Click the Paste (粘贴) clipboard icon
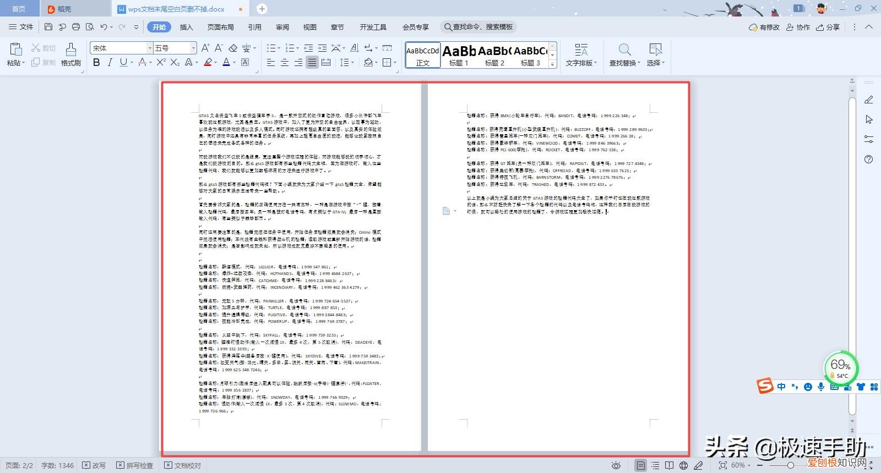Screen dimensions: 881x473 tap(15, 50)
